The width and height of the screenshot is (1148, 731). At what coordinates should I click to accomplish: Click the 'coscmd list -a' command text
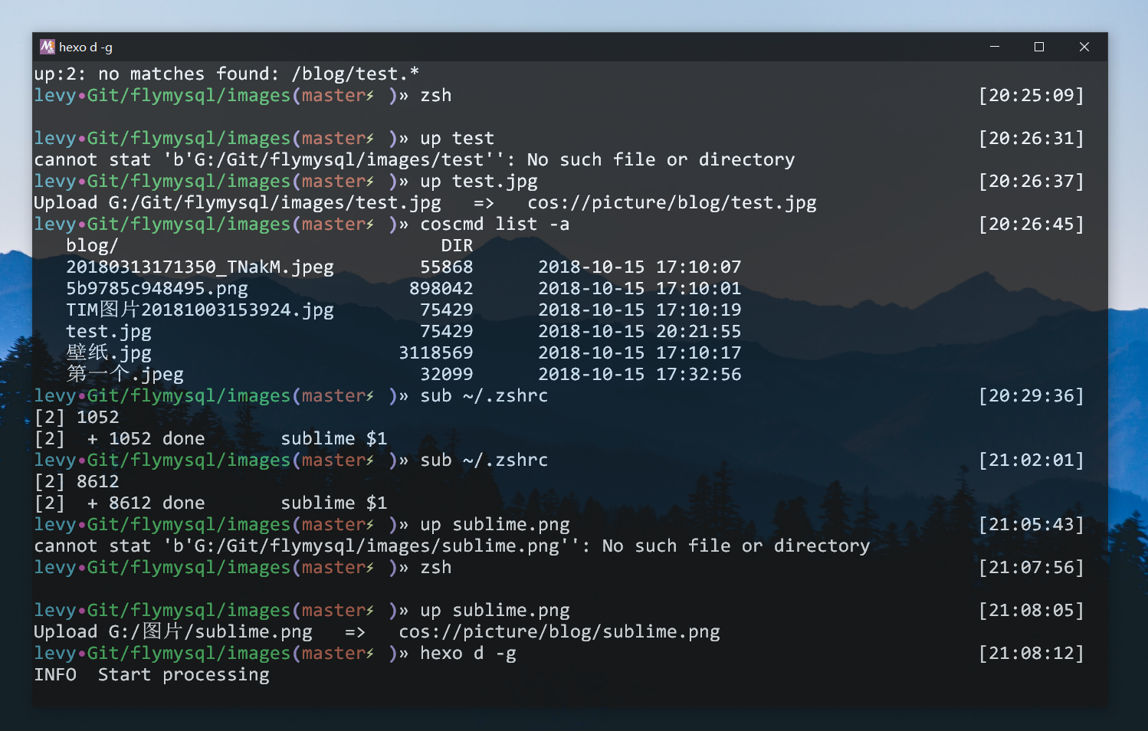click(495, 225)
